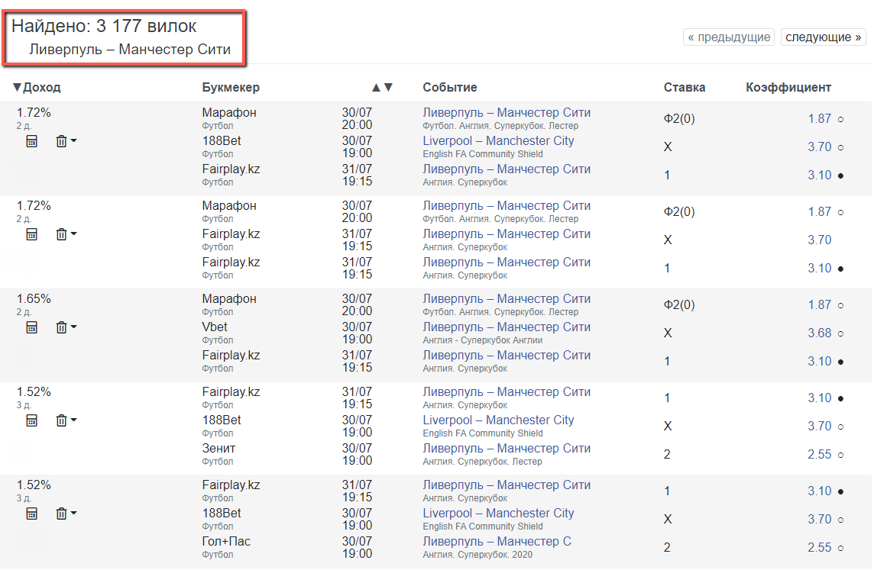Open Vbet's Ливерпуль – Манчестер Сити event link
This screenshot has height=570, width=874.
507,327
